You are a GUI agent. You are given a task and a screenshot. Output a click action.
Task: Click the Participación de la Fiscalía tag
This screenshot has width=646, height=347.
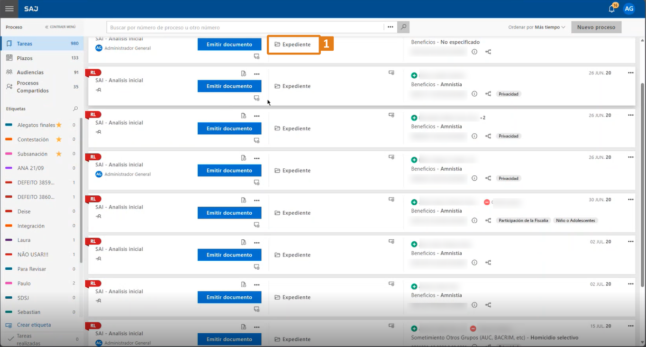(523, 220)
